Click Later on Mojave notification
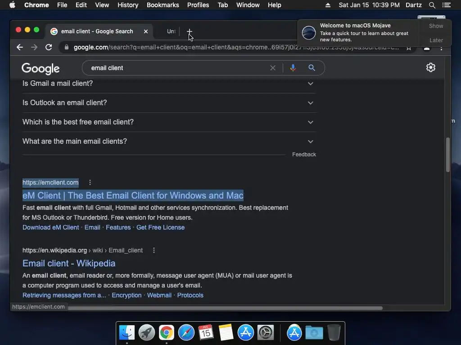 (436, 40)
